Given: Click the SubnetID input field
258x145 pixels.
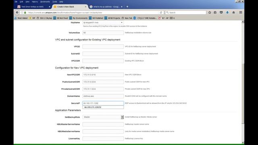Looking at the screenshot, I should coord(103,54).
